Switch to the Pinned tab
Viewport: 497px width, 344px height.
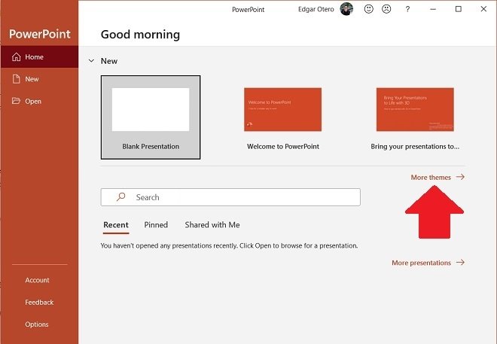(156, 225)
